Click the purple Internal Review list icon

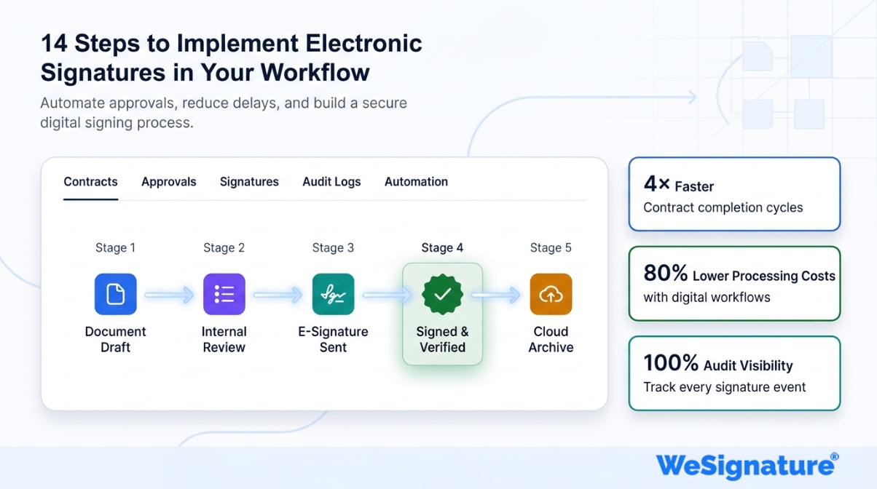tap(224, 294)
